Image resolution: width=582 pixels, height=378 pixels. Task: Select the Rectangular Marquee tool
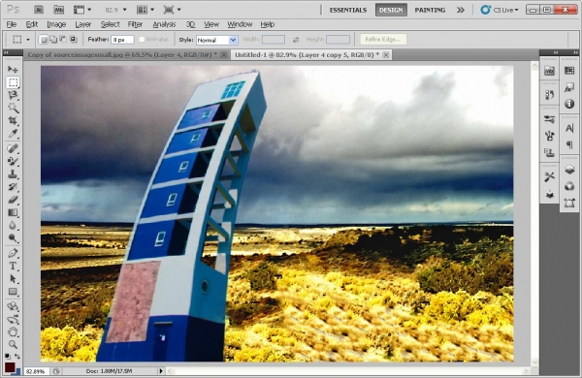click(x=13, y=82)
